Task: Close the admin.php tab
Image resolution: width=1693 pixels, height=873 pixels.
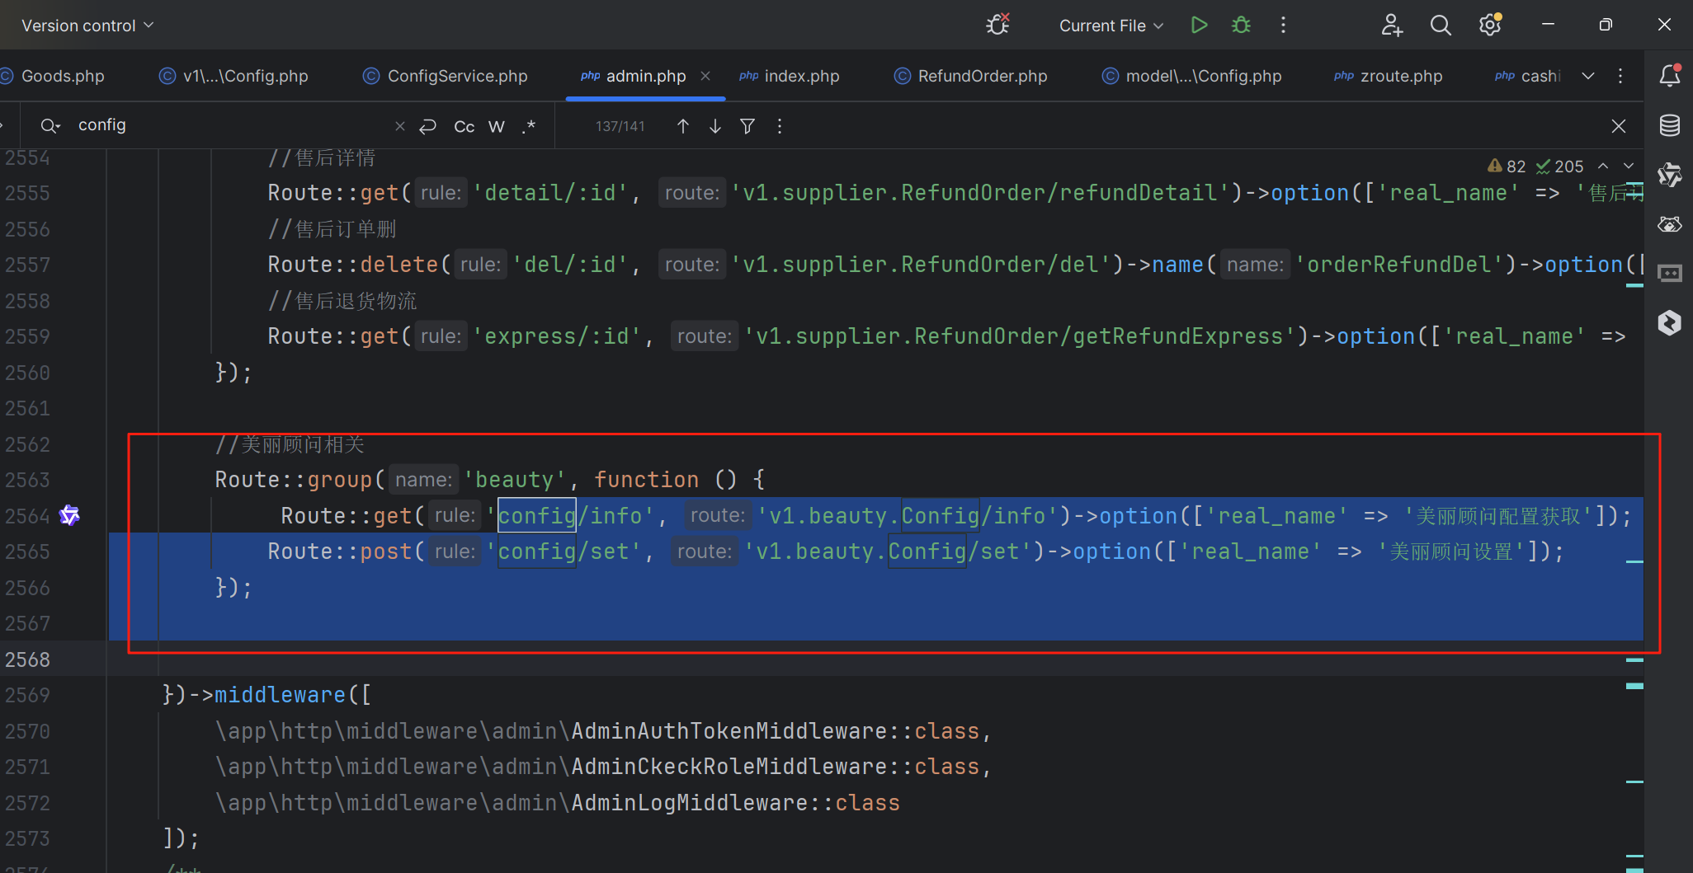Action: click(705, 76)
